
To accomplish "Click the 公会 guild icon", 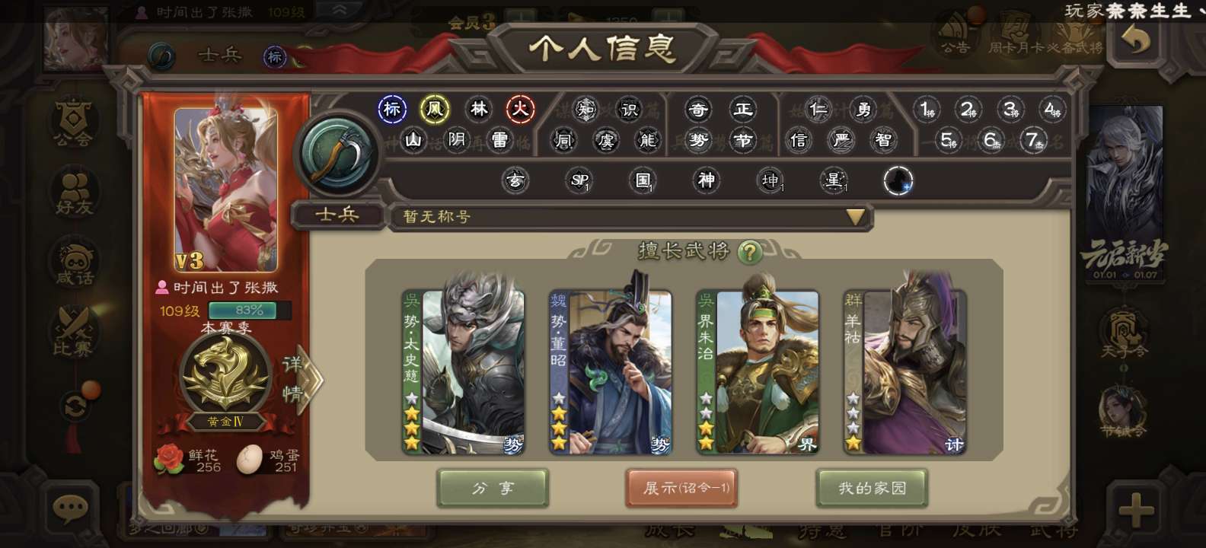I will 73,123.
